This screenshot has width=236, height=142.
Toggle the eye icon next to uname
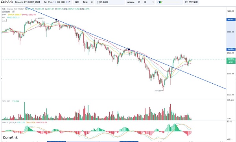tap(139, 2)
